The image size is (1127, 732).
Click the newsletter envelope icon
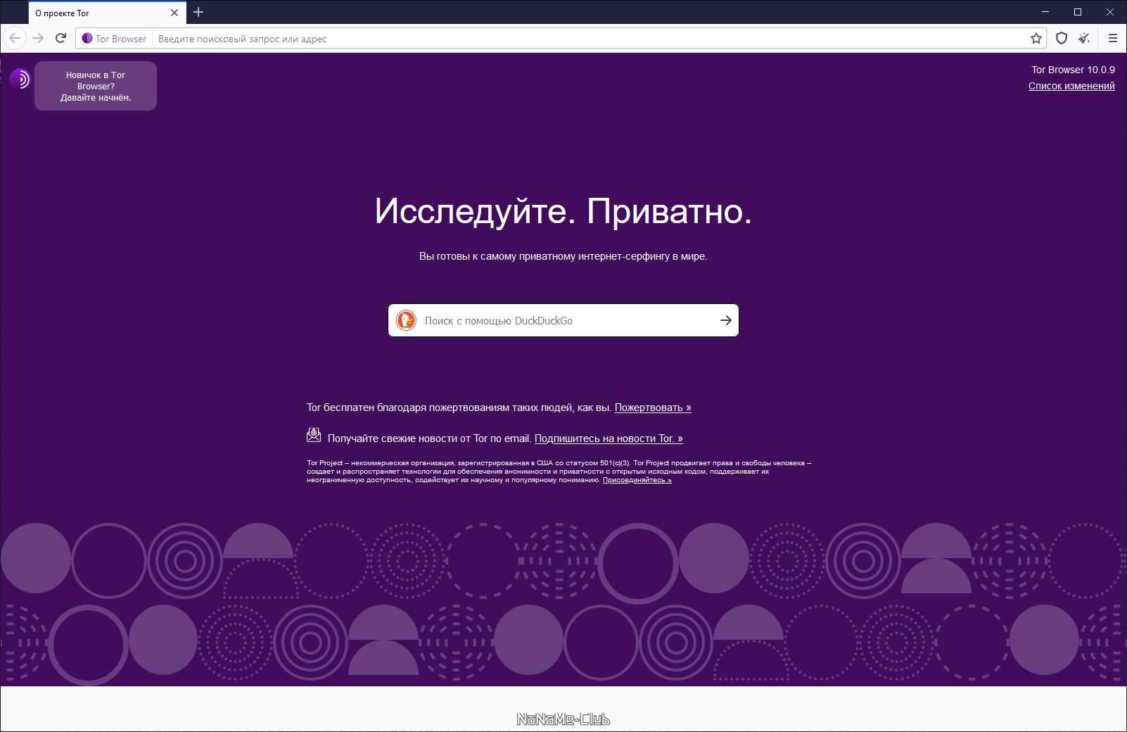(x=314, y=435)
